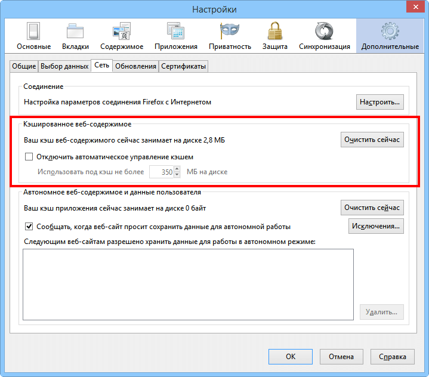Click the text 'Ваш кэш веб-содержимого сейчас занимает на диске 2,8 МБ'
This screenshot has height=377, width=429.
pyautogui.click(x=124, y=140)
